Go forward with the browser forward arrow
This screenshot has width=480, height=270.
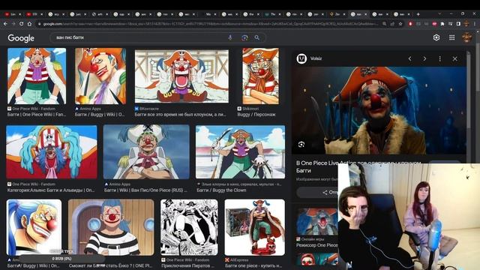(13, 23)
